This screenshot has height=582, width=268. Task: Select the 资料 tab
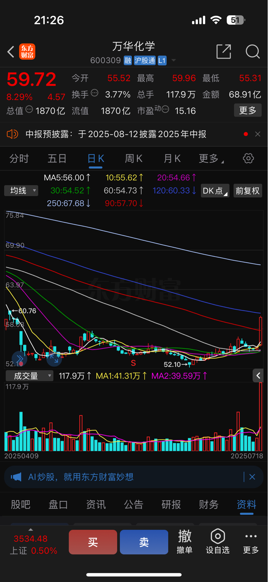pos(246,504)
